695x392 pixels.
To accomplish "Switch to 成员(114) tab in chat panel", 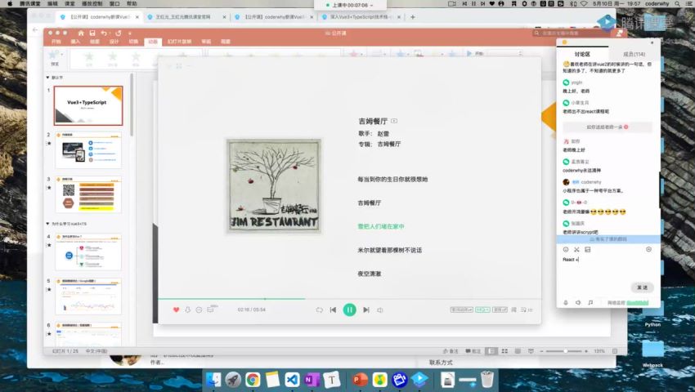I will (x=634, y=54).
